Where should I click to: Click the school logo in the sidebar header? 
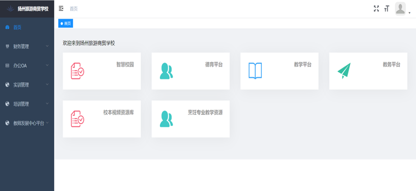coord(10,9)
